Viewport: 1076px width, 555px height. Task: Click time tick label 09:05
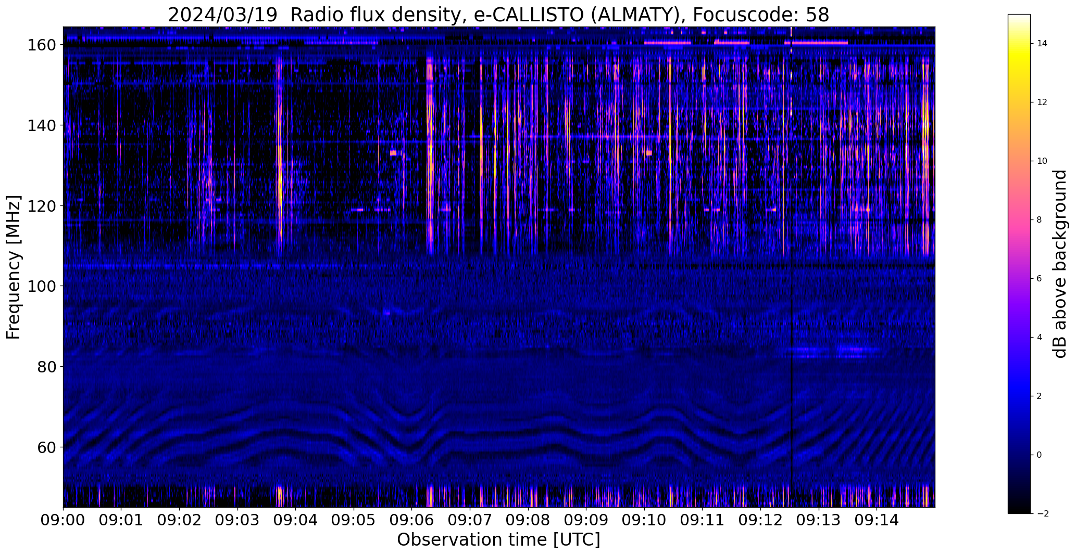coord(354,520)
